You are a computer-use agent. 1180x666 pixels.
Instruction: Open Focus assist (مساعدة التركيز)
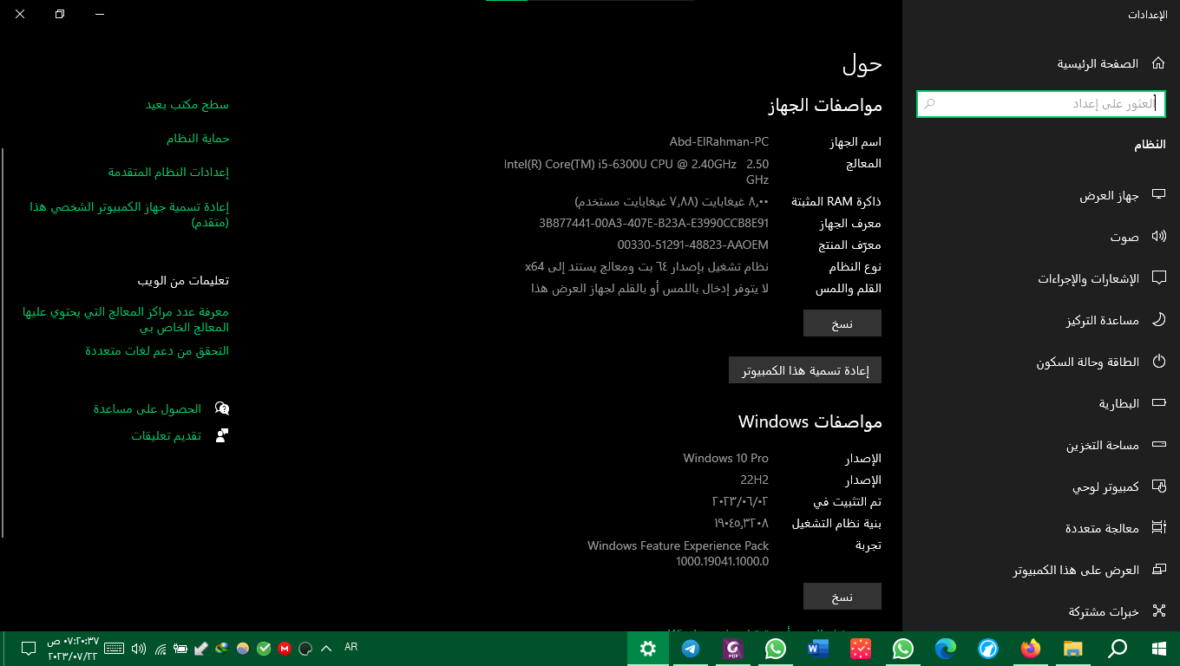pos(1041,320)
